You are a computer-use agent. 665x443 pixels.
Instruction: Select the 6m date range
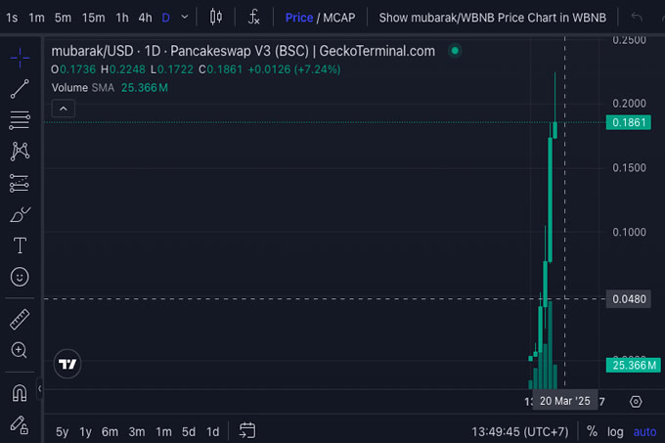pyautogui.click(x=110, y=431)
